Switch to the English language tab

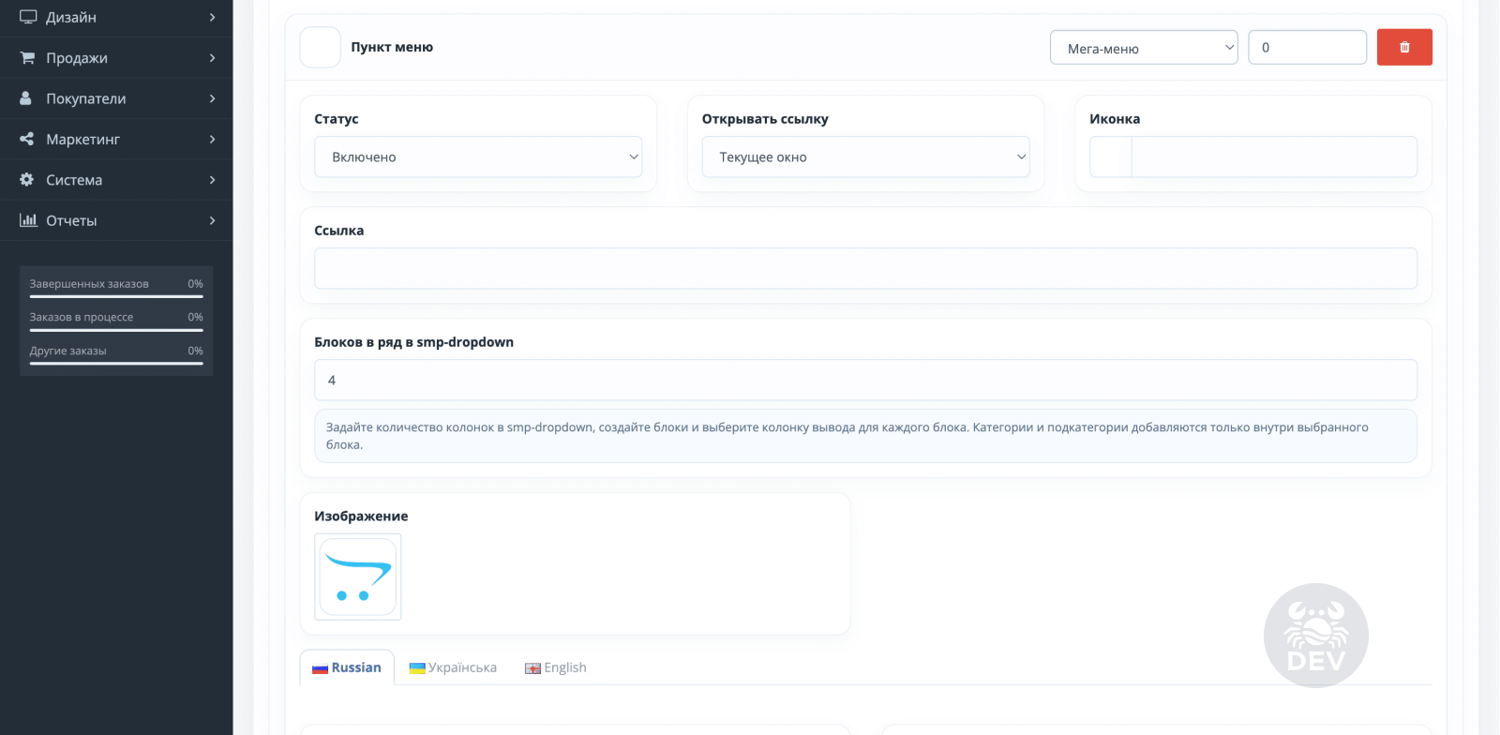tap(556, 667)
